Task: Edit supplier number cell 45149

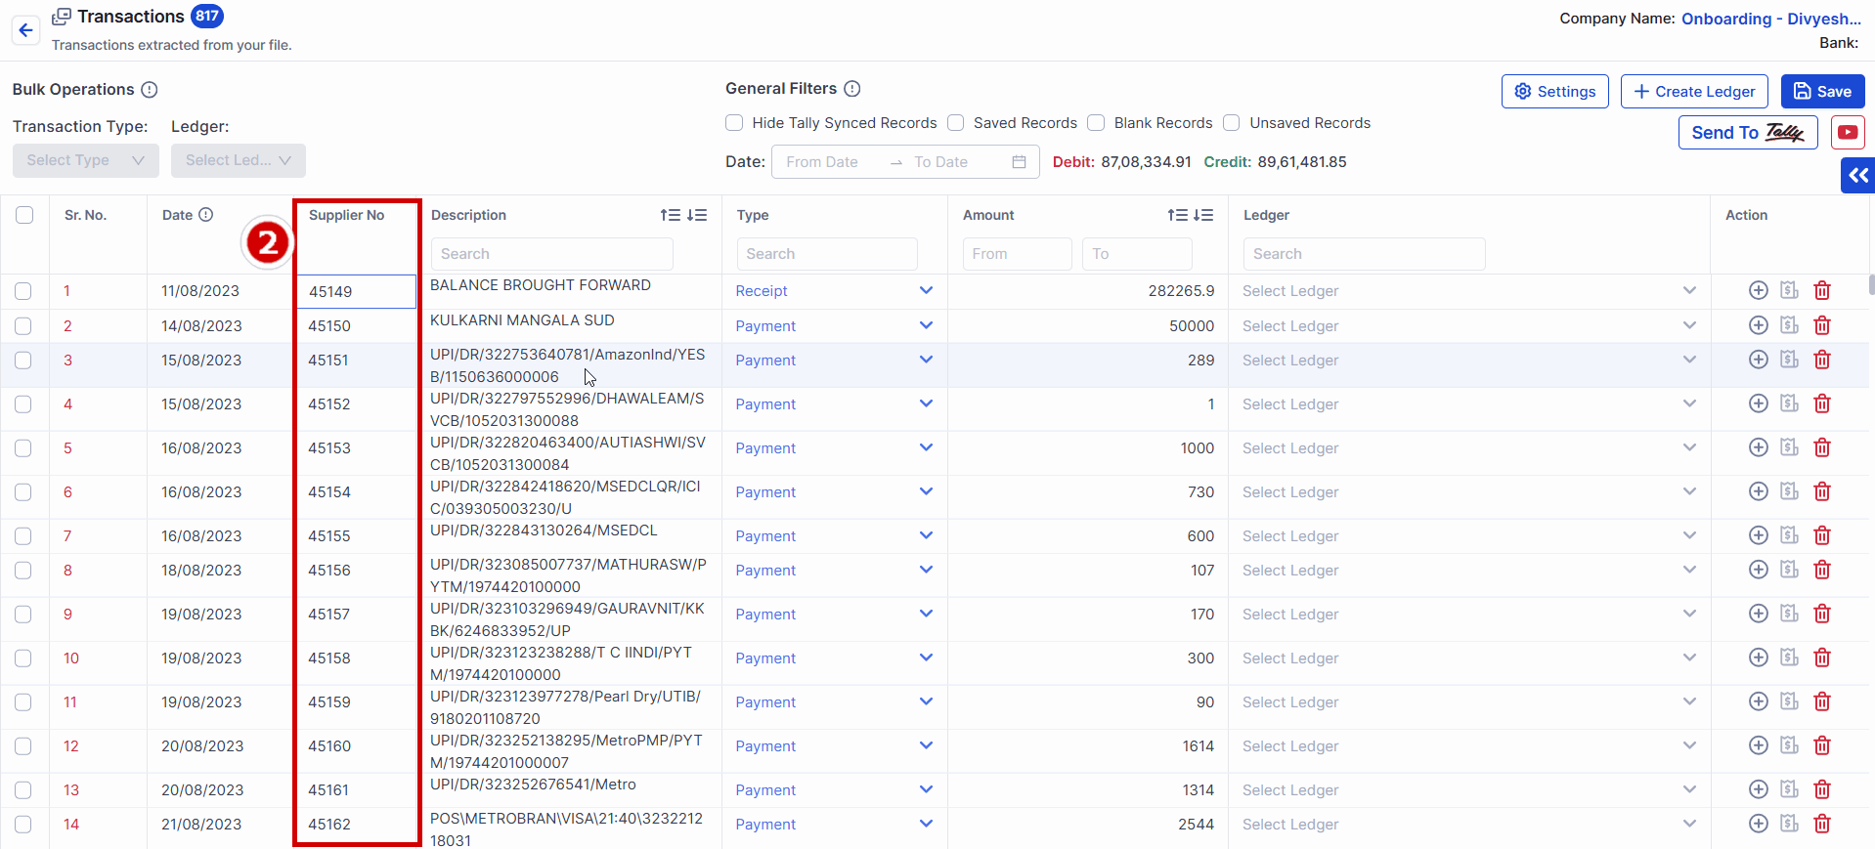Action: point(356,292)
